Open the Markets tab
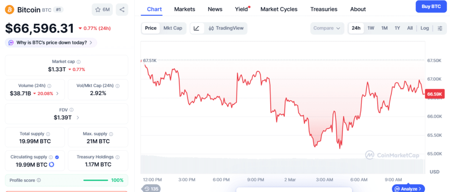Image resolution: width=450 pixels, height=192 pixels. (185, 9)
